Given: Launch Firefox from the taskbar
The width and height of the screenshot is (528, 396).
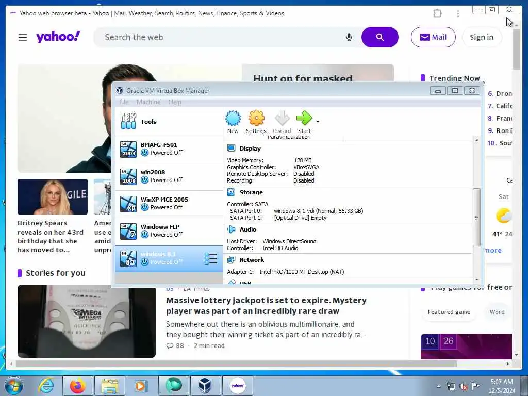Looking at the screenshot, I should point(77,386).
